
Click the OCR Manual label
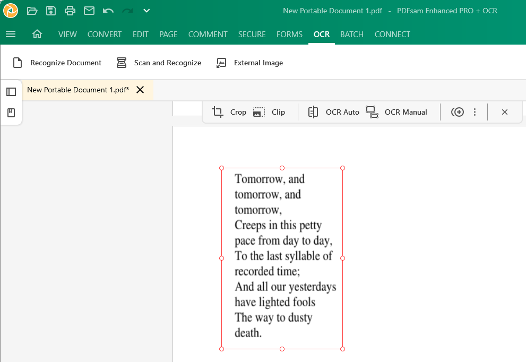coord(406,112)
